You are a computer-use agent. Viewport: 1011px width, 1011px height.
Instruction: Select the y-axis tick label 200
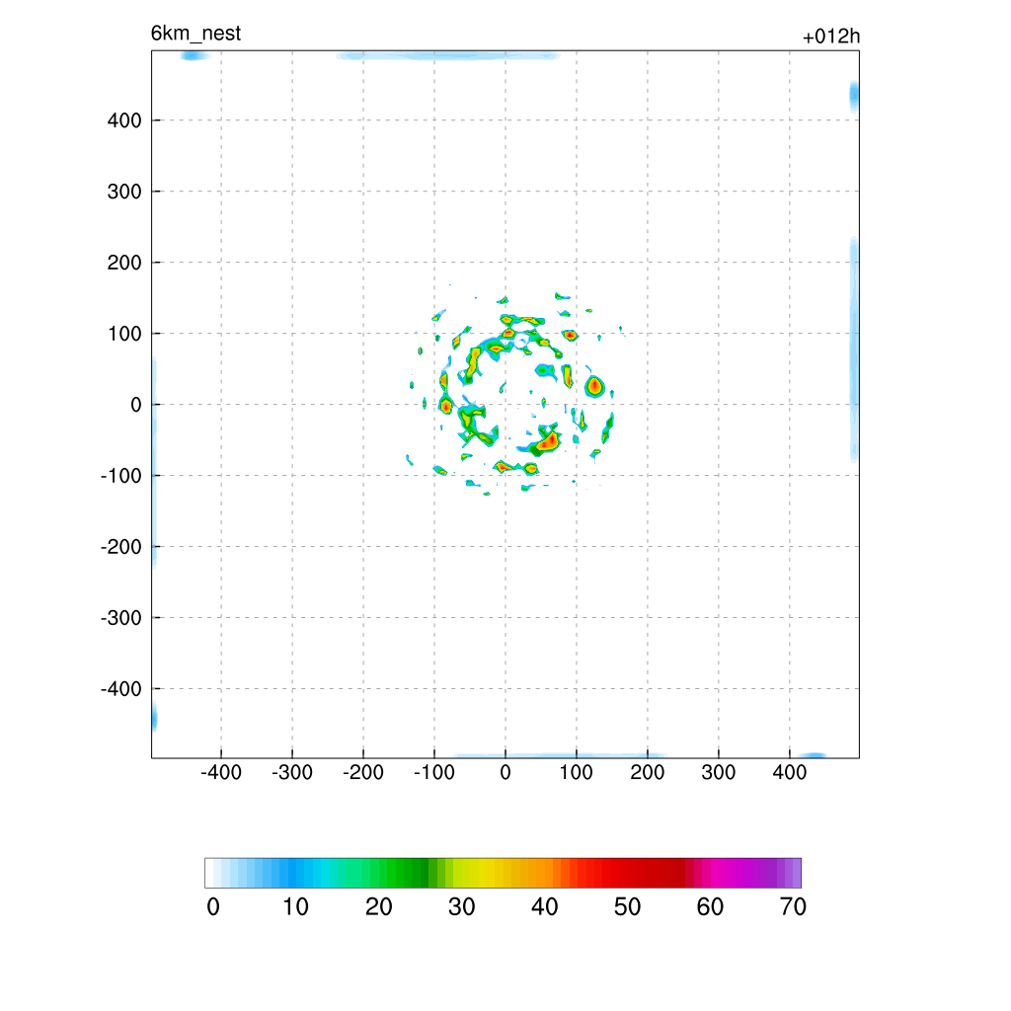[x=124, y=263]
